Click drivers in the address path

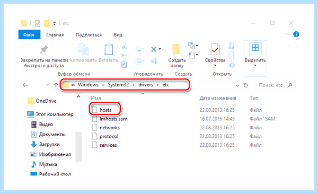(146, 85)
